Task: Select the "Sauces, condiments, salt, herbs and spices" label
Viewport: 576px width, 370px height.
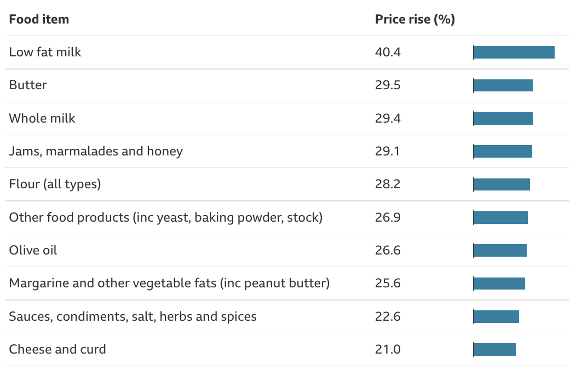Action: click(133, 316)
